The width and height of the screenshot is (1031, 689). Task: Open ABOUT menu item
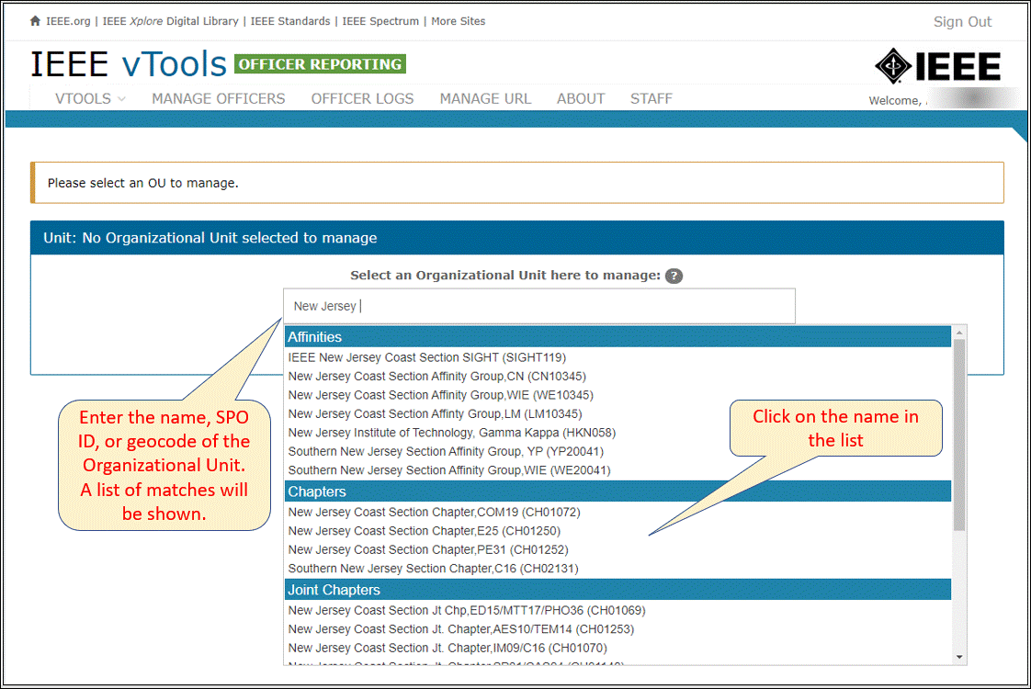pyautogui.click(x=581, y=98)
